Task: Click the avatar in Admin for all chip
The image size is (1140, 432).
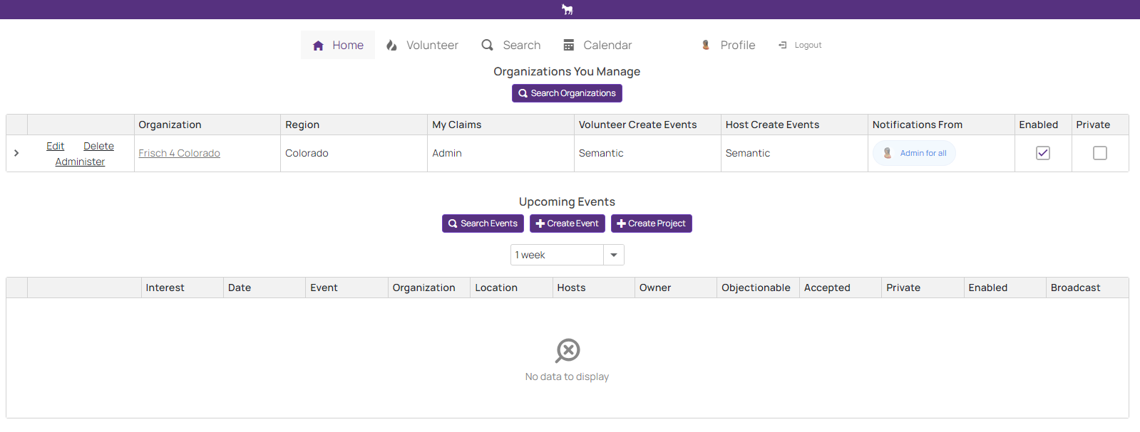Action: tap(887, 153)
